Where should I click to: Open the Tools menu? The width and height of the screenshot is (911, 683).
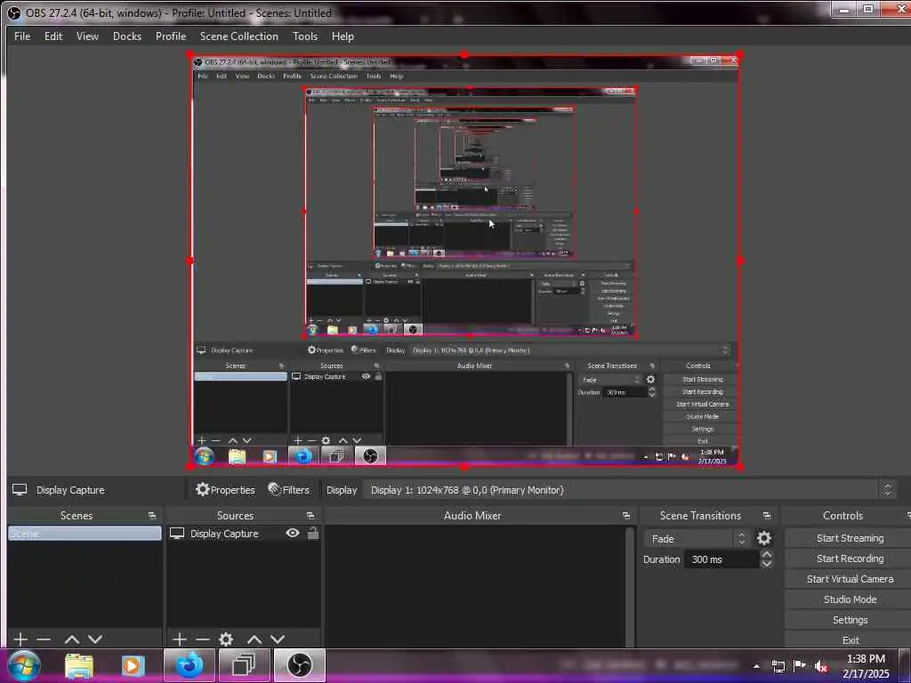[305, 36]
